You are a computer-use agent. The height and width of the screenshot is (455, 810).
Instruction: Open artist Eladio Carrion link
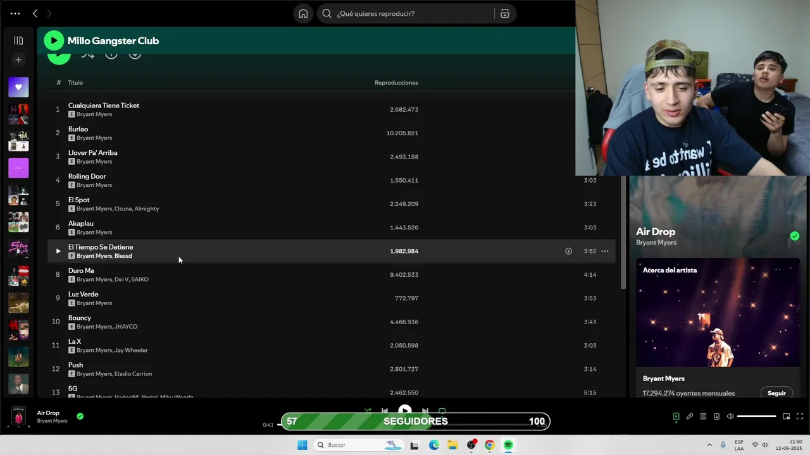point(134,373)
